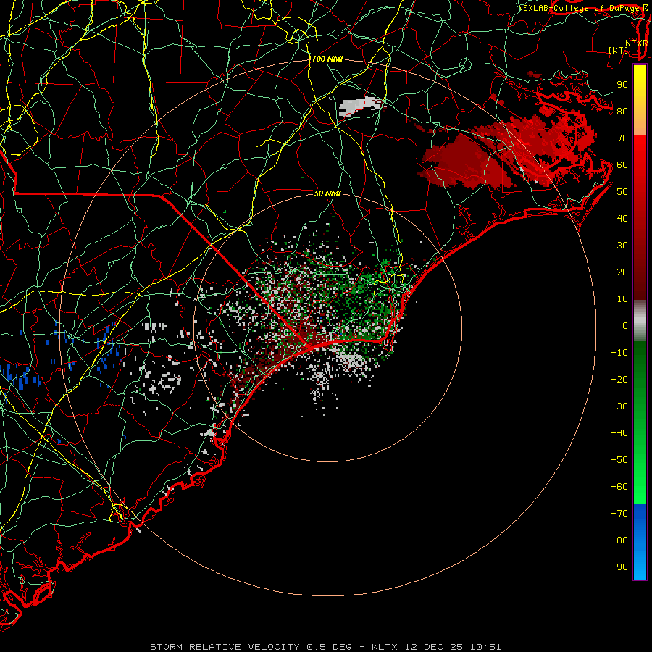Viewport: 652px width, 652px height.
Task: Click the gray echo patch near the 100 NMI label
Action: tap(360, 106)
